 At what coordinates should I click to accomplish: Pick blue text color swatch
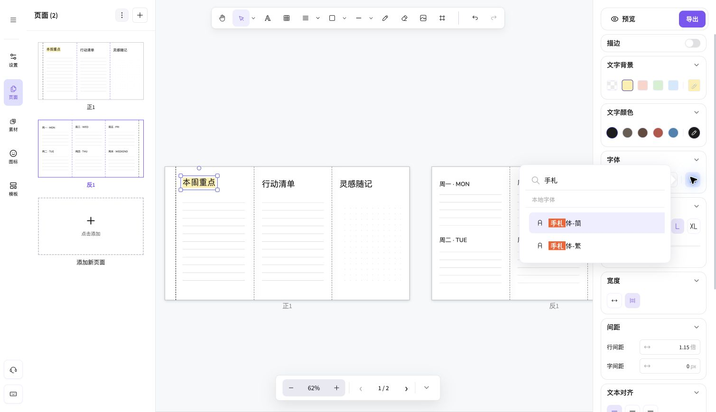[673, 133]
